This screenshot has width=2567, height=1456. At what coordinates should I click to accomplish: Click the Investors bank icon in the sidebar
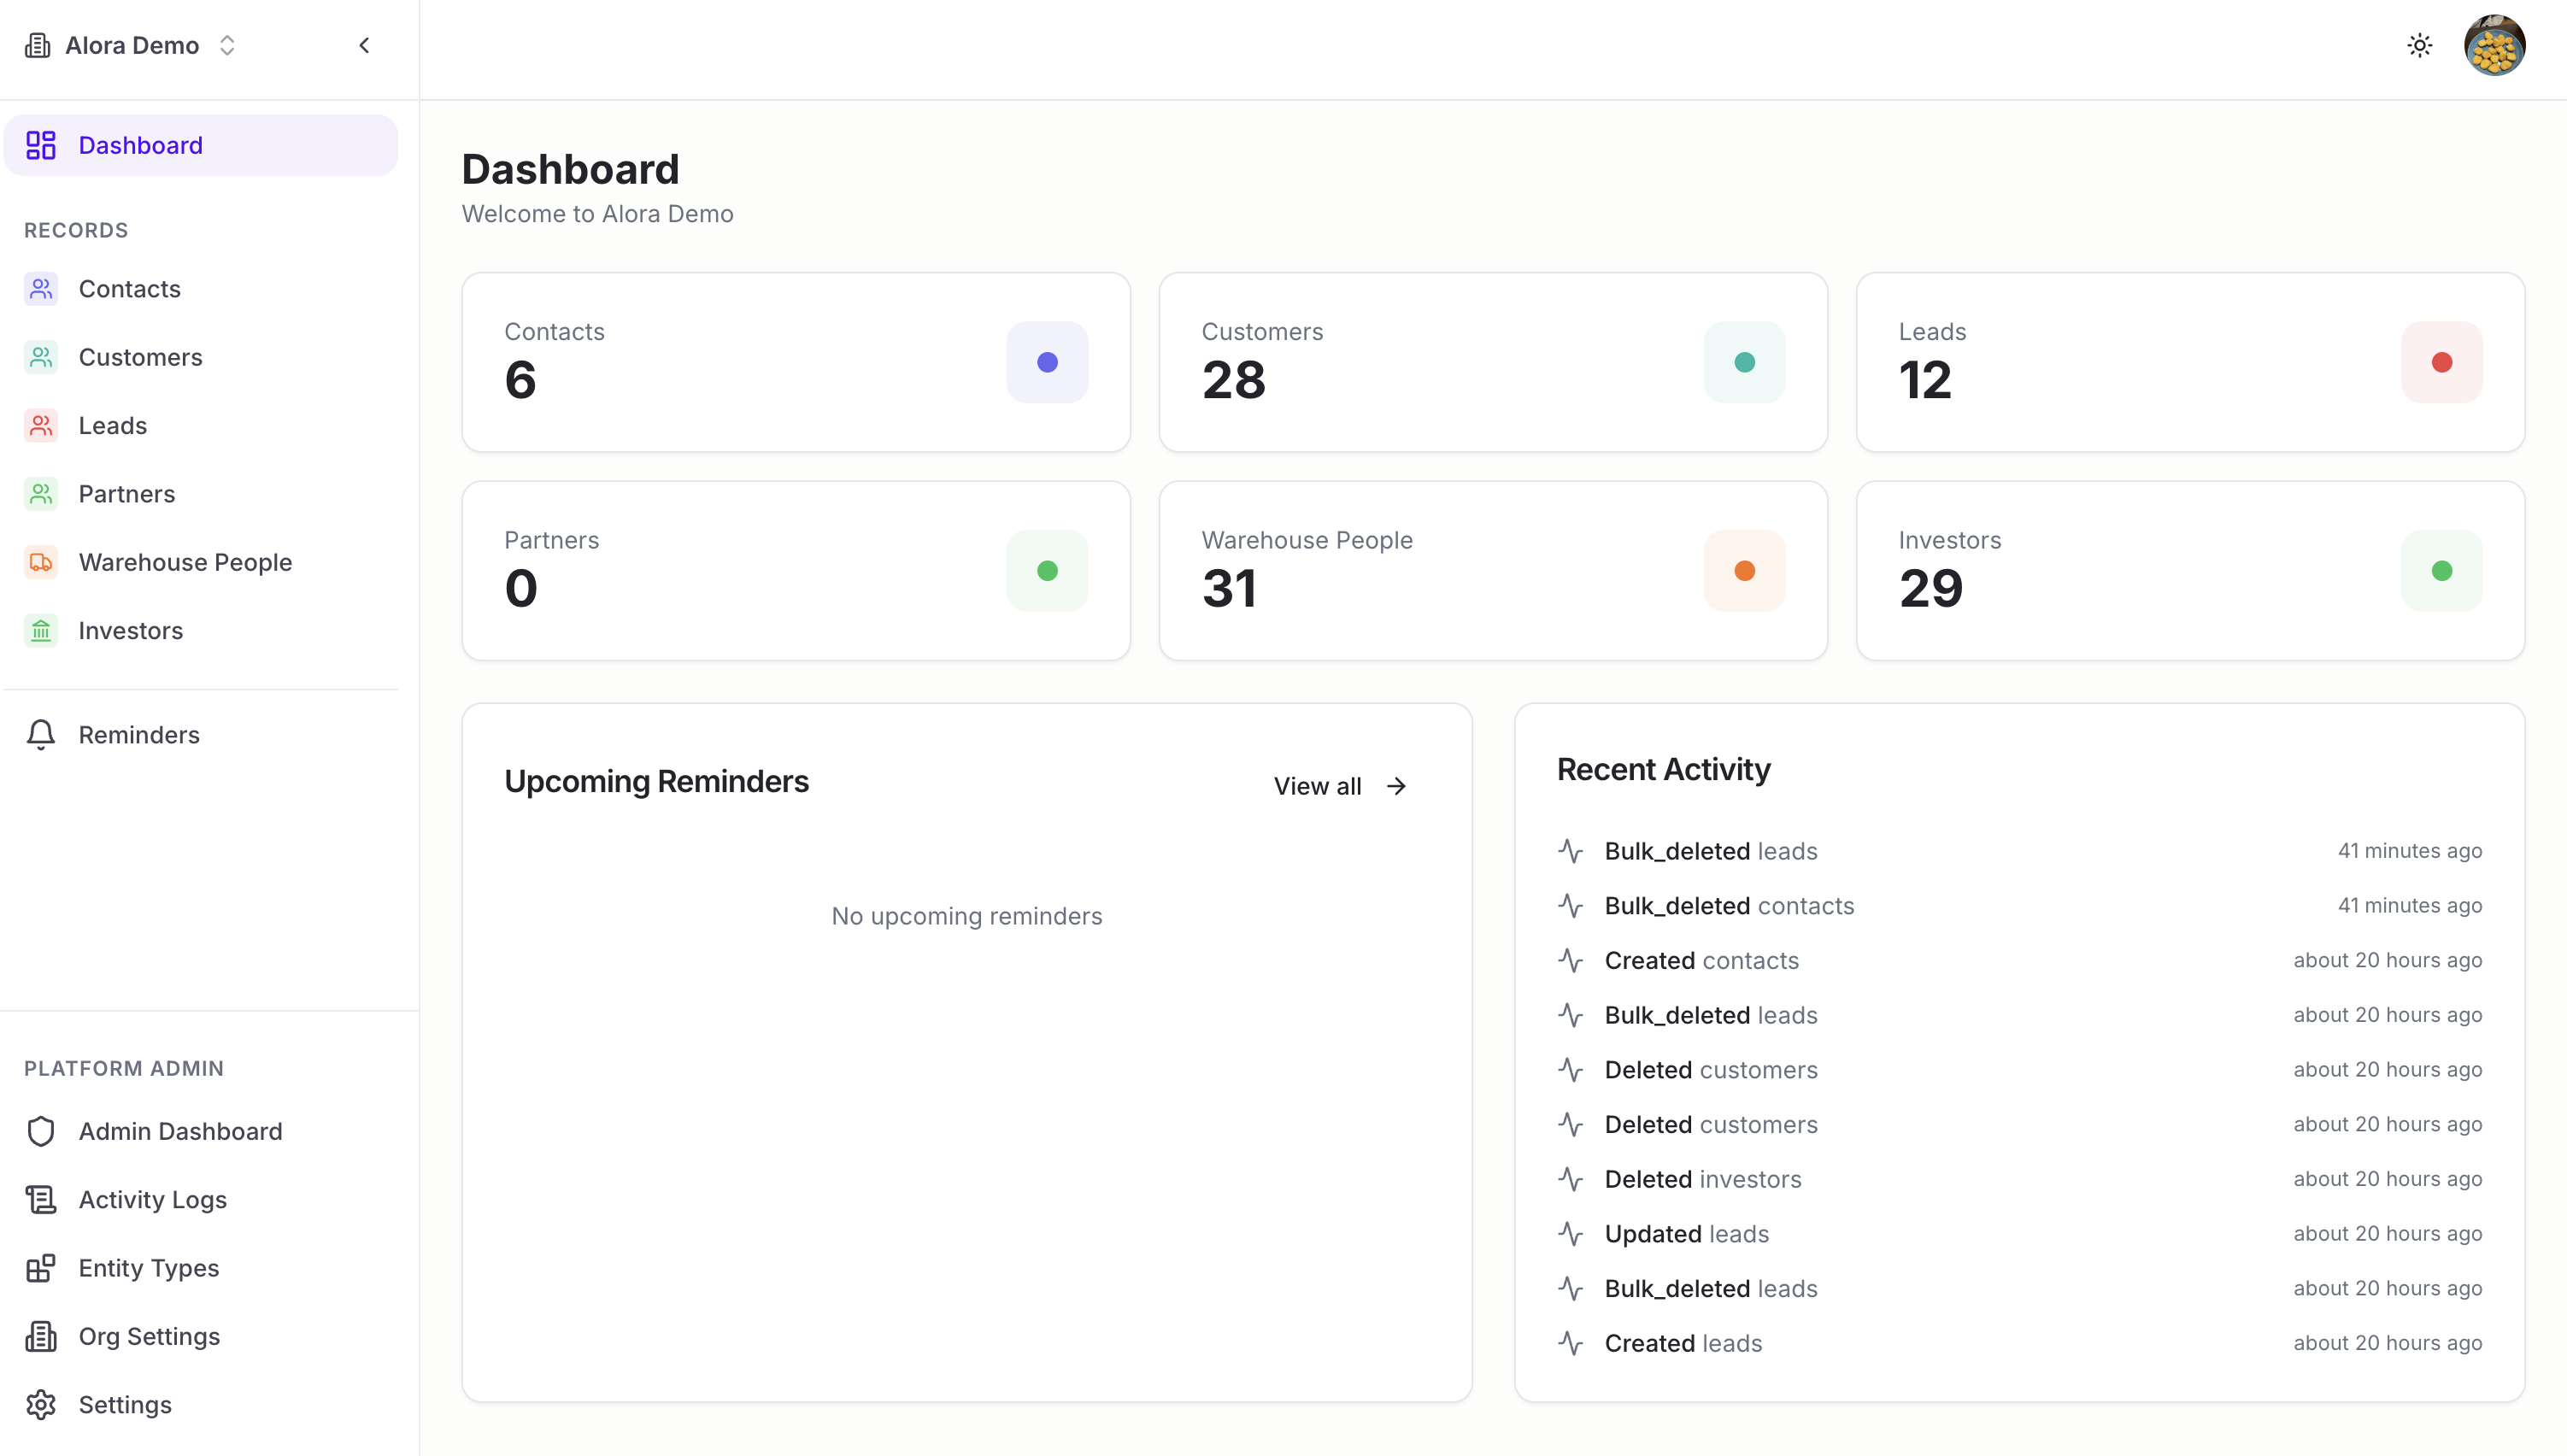[41, 631]
